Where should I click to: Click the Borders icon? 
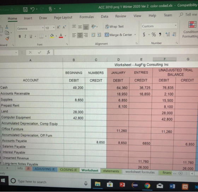[x=41, y=36]
